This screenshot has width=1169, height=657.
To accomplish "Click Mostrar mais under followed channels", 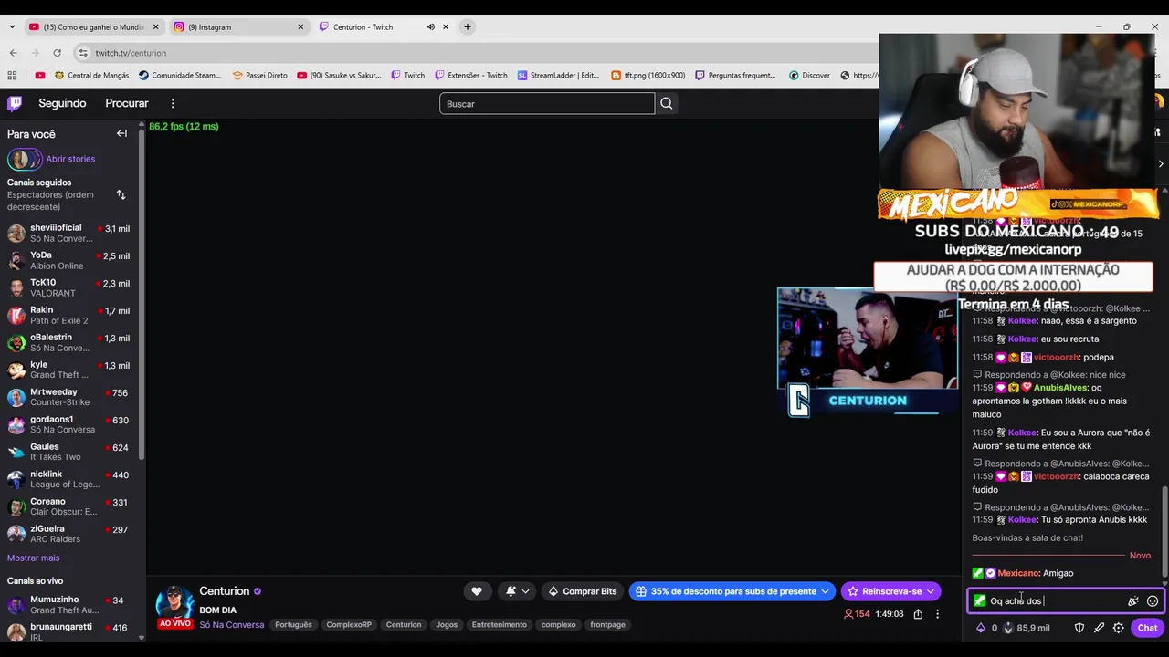I will (x=33, y=558).
